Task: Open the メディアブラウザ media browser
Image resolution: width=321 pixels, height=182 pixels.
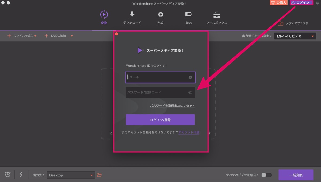Action: point(293,23)
